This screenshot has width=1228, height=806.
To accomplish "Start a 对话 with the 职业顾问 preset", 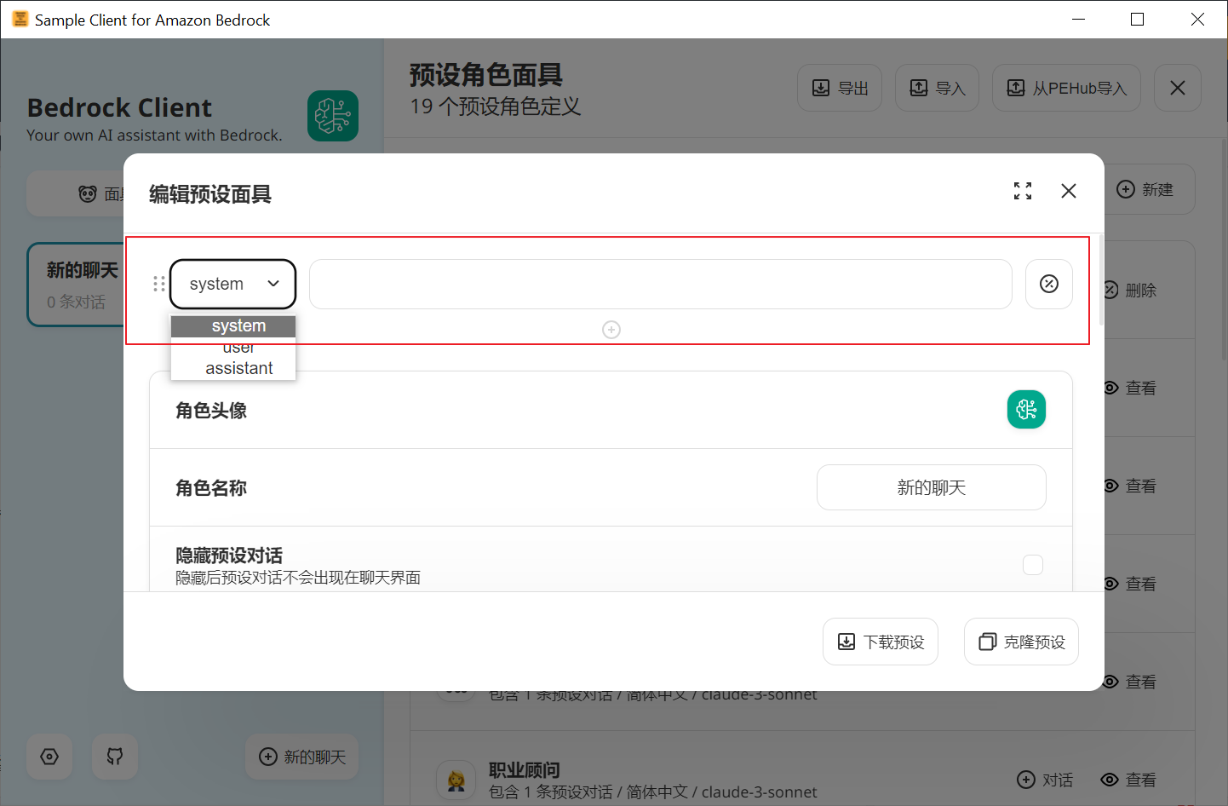I will tap(1045, 780).
